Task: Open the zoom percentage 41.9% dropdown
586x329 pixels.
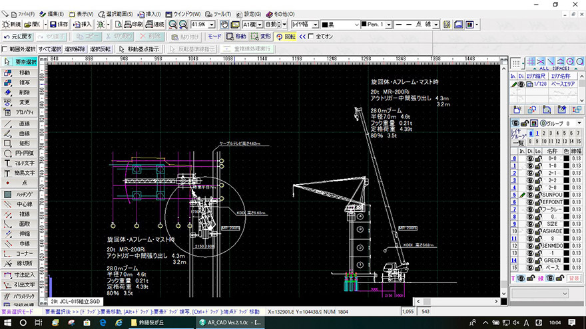Action: (x=212, y=25)
